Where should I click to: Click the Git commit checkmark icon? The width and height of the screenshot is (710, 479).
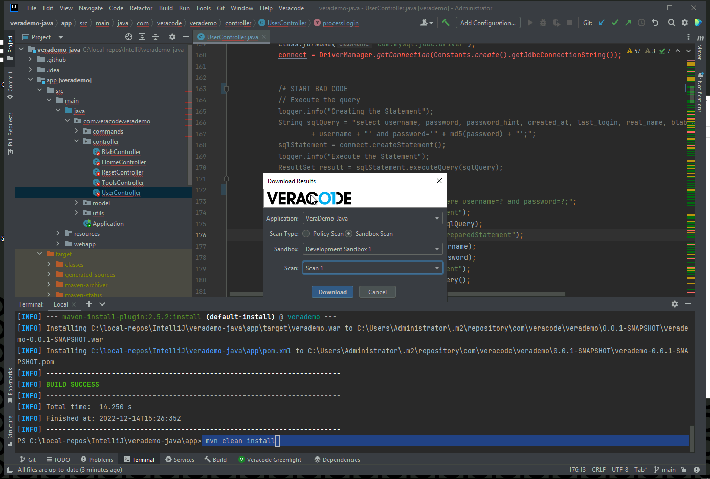click(615, 23)
